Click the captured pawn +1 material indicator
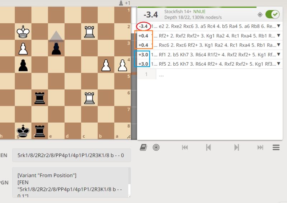The width and height of the screenshot is (287, 203). 124,3
